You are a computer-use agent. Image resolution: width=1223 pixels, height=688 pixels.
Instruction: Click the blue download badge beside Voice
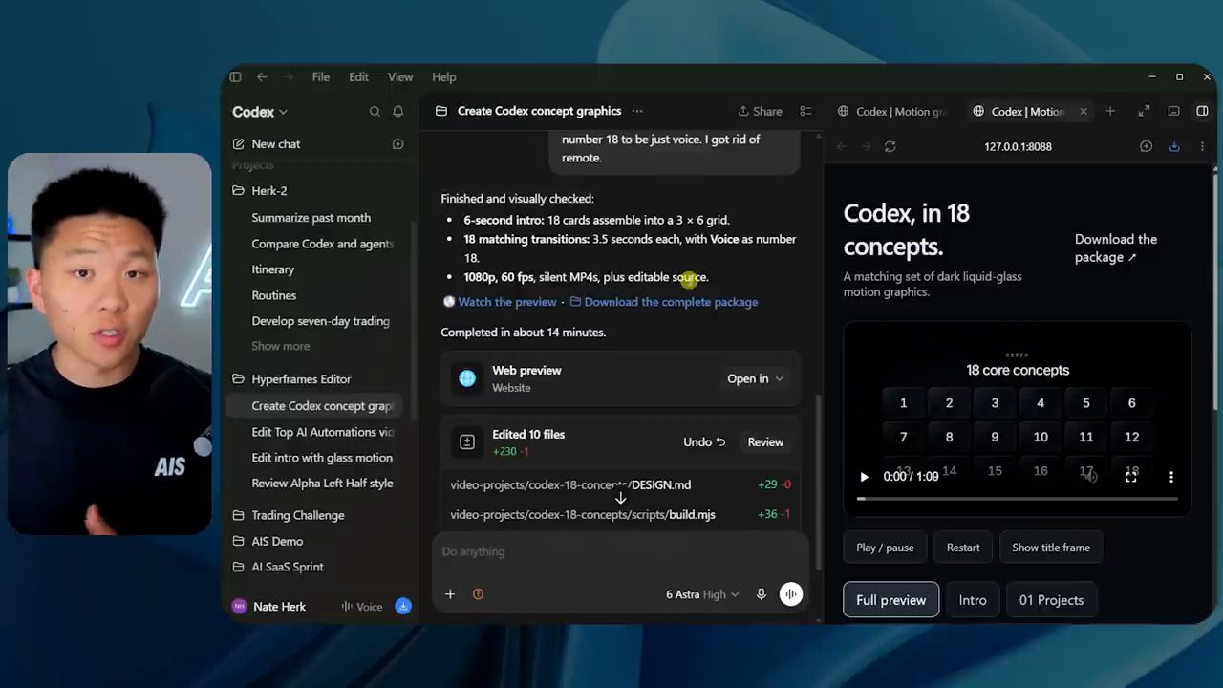click(x=403, y=606)
